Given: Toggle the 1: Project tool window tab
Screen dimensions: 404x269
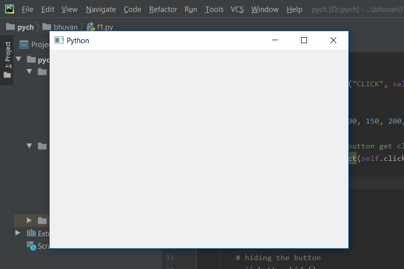Looking at the screenshot, I should point(7,60).
